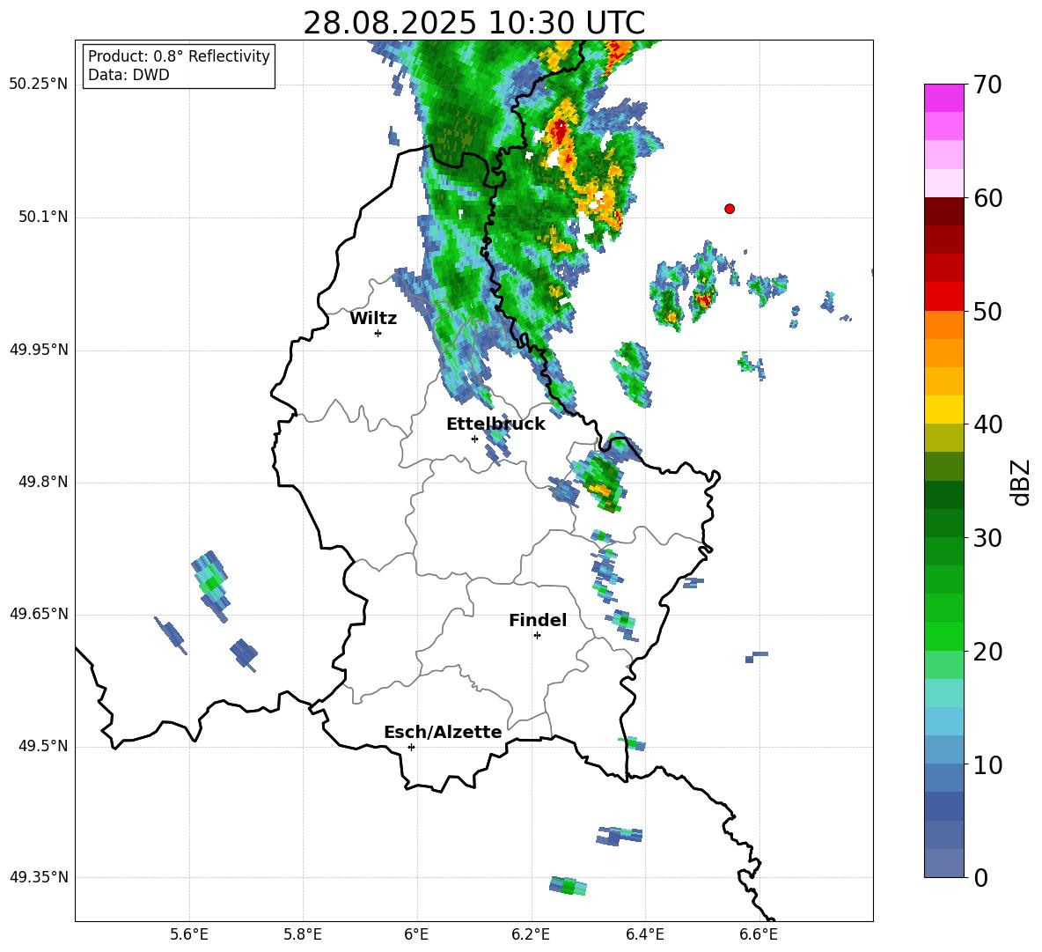This screenshot has height=952, width=1042.
Task: Click the Esch/Alzette cross marker
Action: pos(411,747)
